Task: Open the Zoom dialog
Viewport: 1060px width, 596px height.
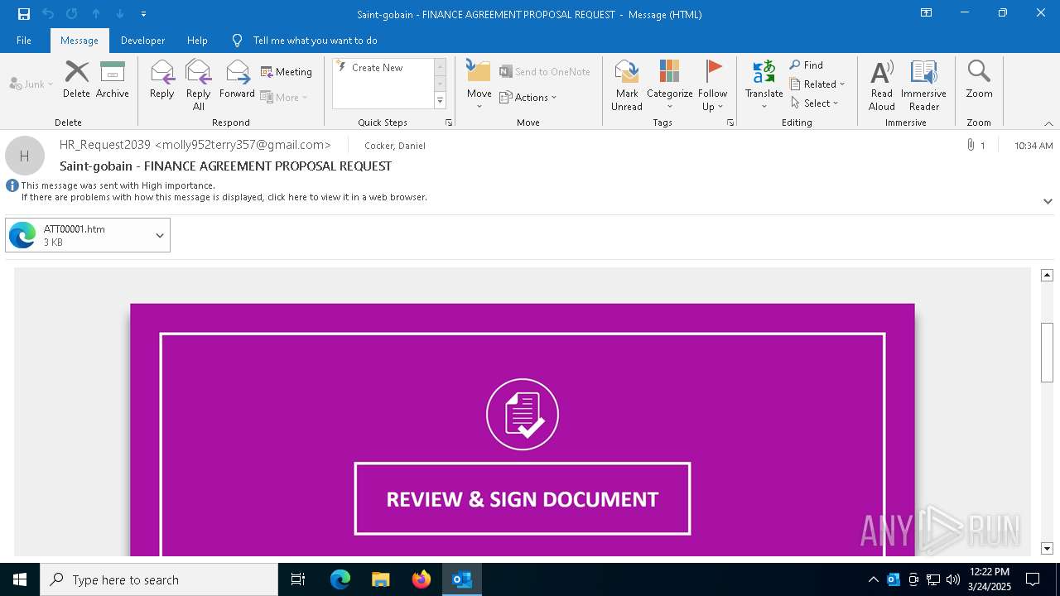Action: click(x=979, y=79)
